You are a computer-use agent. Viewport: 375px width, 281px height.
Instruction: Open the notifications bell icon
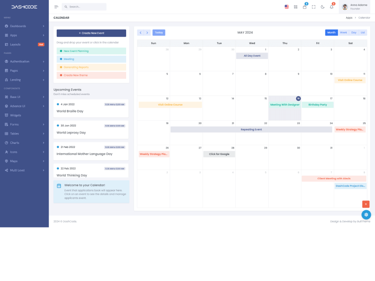[x=331, y=7]
